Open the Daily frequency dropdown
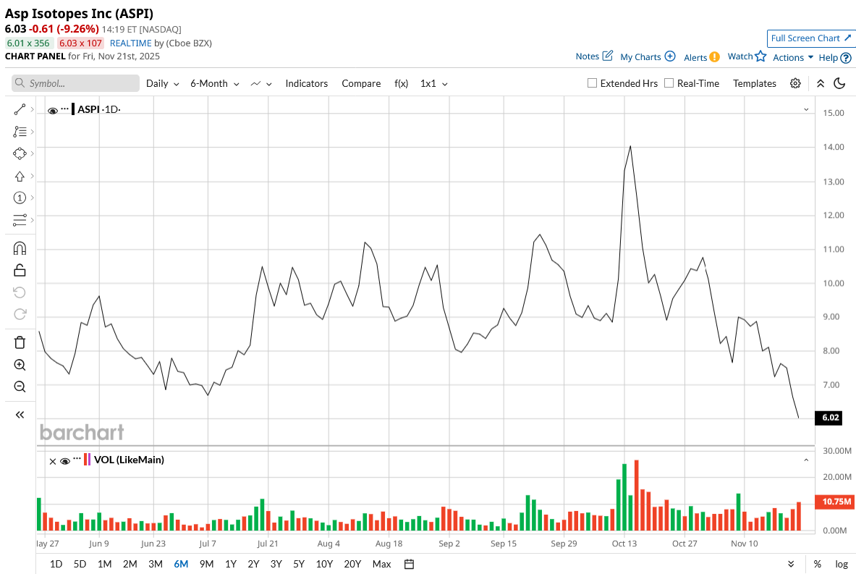The height and width of the screenshot is (574, 856). (x=162, y=83)
